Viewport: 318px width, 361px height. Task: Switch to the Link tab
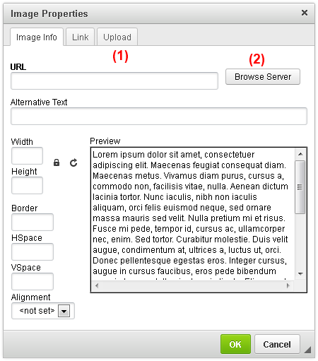80,37
